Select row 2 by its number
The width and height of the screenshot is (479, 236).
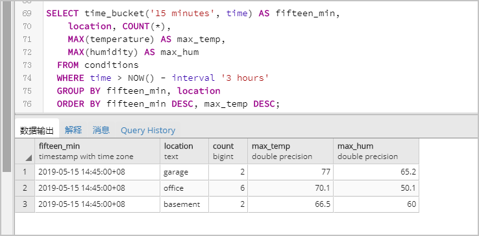pyautogui.click(x=25, y=188)
